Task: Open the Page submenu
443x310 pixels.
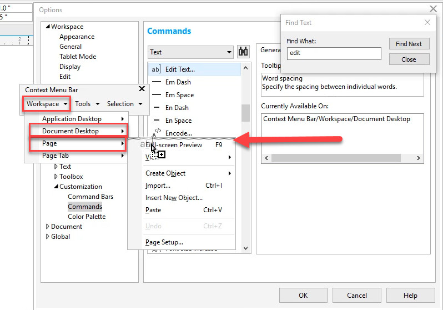Action: [77, 143]
